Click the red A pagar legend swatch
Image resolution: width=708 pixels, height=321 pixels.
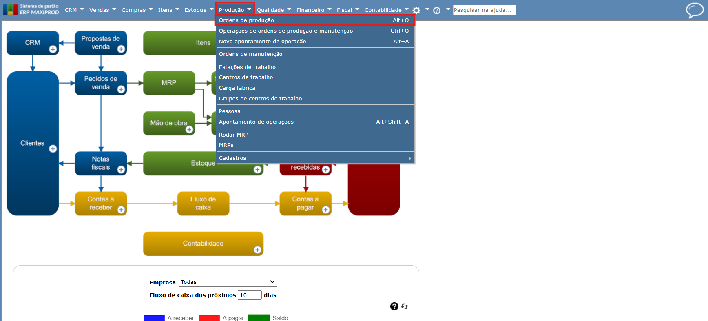click(209, 318)
